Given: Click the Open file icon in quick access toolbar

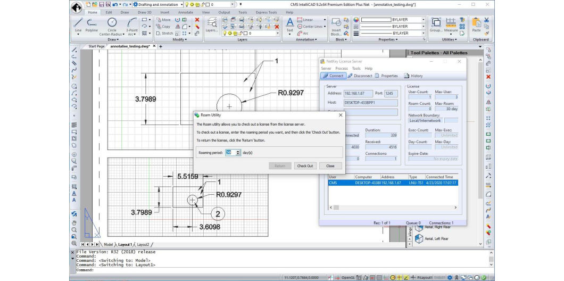Looking at the screenshot, I should [95, 5].
